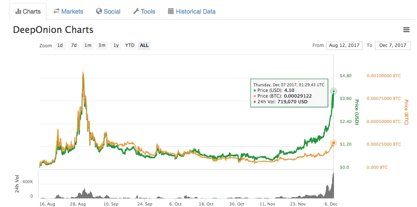Viewport: 417px width, 207px height.
Task: Click the $2.40 axis label
Action: point(346,121)
